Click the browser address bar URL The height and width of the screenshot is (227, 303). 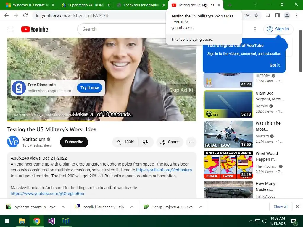pos(75,15)
